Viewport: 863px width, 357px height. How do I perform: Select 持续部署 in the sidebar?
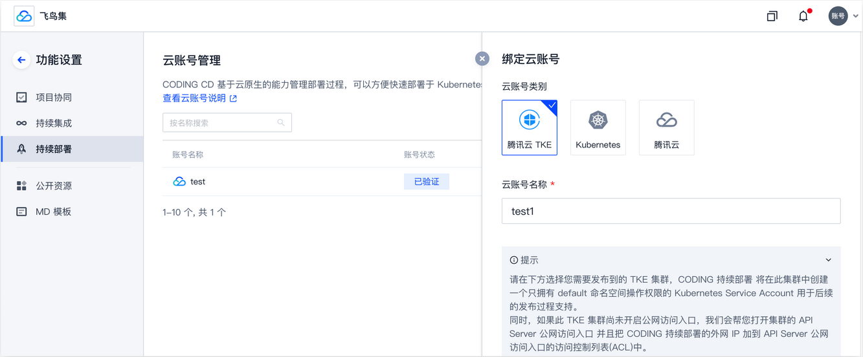click(72, 149)
